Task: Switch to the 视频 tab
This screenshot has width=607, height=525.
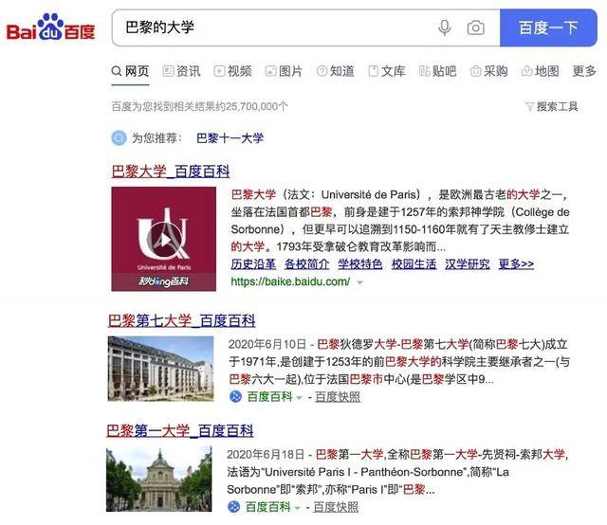Action: click(232, 71)
